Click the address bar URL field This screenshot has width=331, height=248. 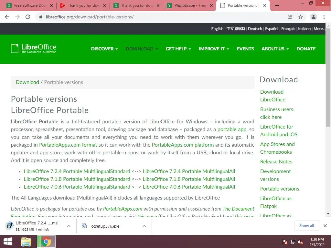coord(160,17)
